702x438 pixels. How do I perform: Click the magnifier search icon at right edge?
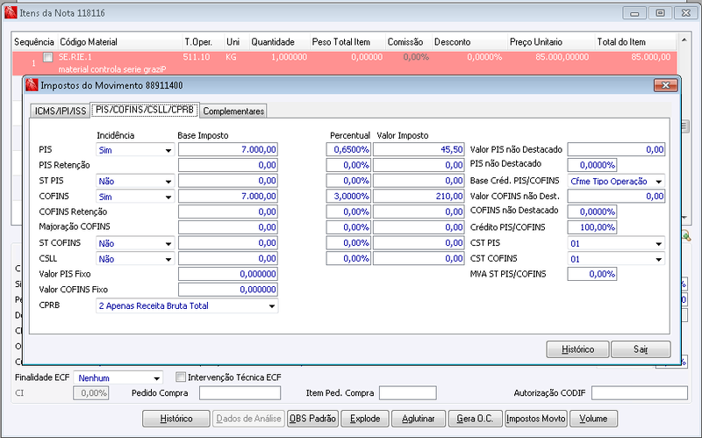point(686,235)
